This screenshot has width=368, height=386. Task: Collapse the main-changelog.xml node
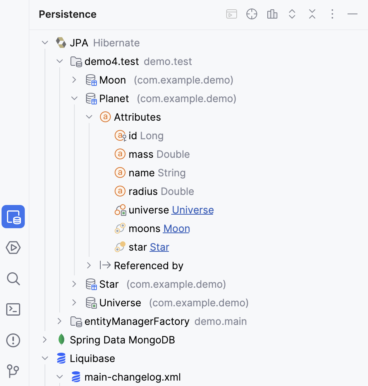[60, 377]
